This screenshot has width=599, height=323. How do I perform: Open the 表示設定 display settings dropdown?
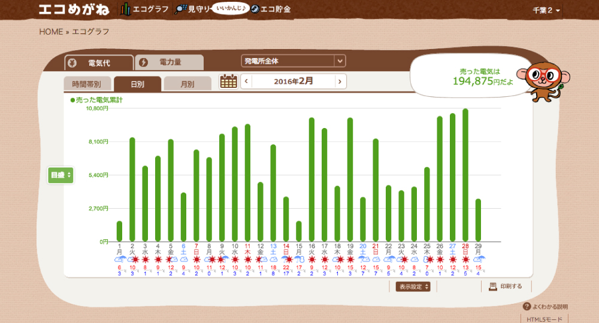pyautogui.click(x=413, y=287)
